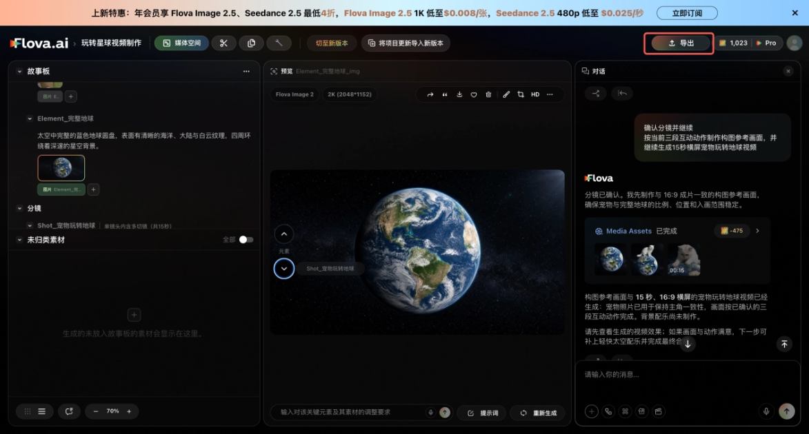This screenshot has width=809, height=434.
Task: Switch storyboard to list view icon
Action: point(42,411)
